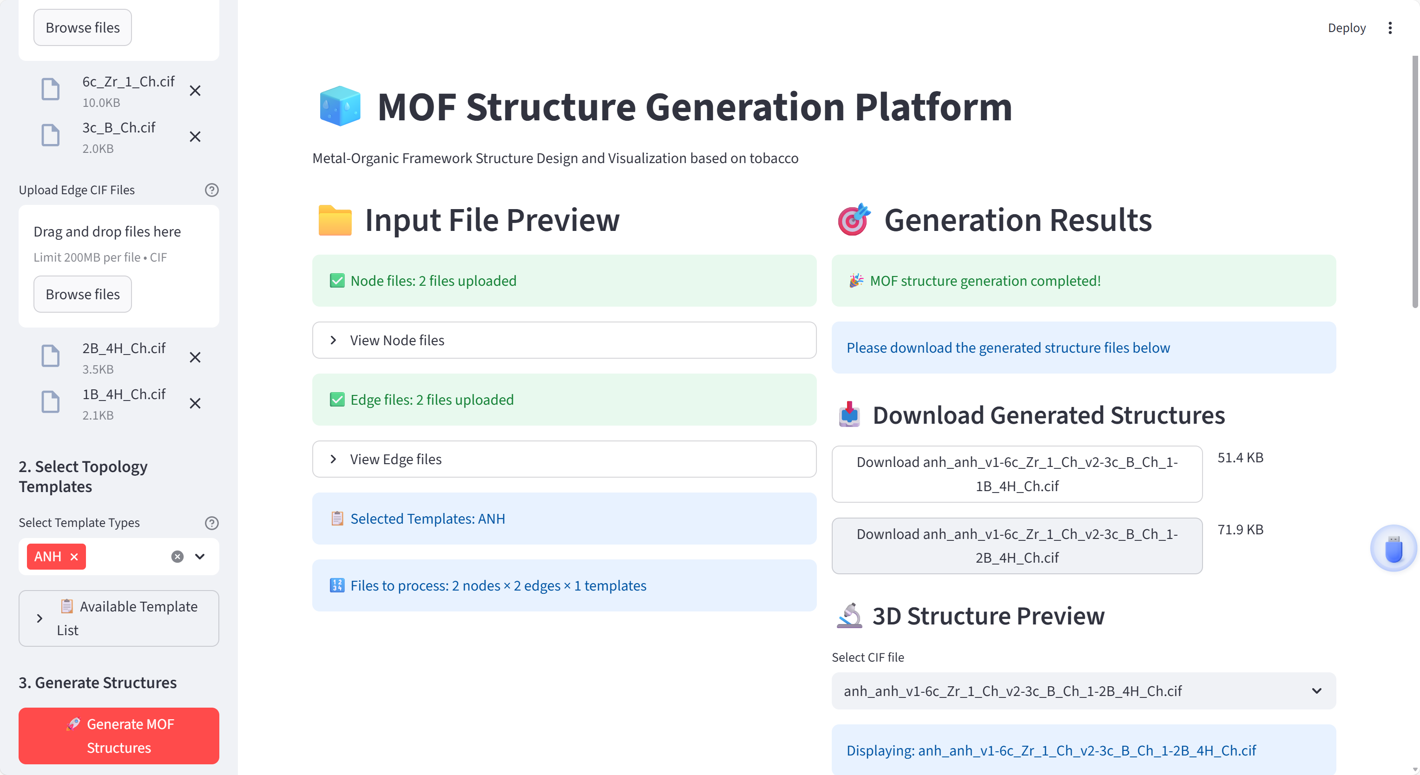The width and height of the screenshot is (1420, 775).
Task: Click the page vertical scrollbar
Action: click(1414, 182)
